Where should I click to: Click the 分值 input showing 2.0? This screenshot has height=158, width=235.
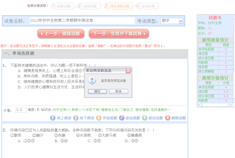(x=21, y=110)
